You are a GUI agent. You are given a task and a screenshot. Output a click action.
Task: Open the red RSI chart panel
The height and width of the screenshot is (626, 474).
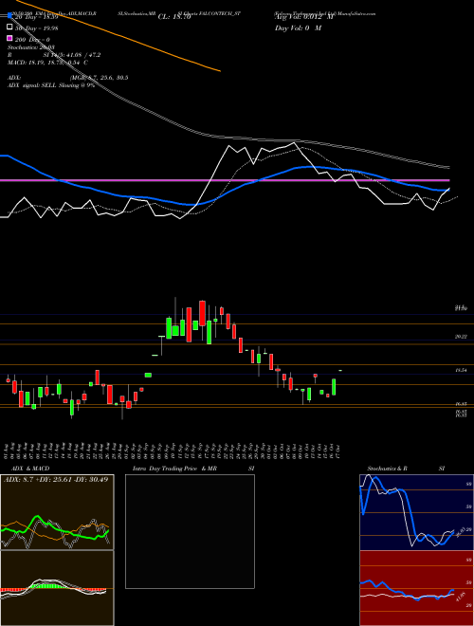coord(416,588)
